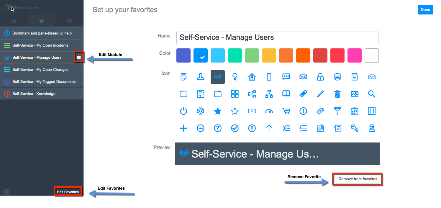Image resolution: width=441 pixels, height=208 pixels.
Task: Open the history clock tab
Action: [x=69, y=21]
